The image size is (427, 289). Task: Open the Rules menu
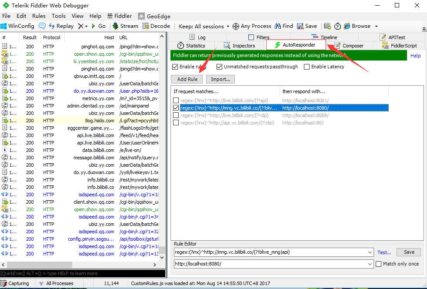click(x=39, y=16)
